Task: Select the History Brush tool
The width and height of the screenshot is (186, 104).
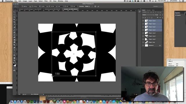Action: click(14, 35)
